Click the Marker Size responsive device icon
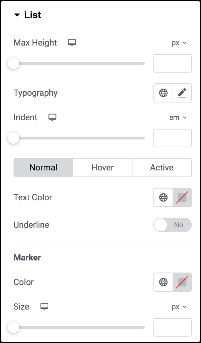 (44, 307)
